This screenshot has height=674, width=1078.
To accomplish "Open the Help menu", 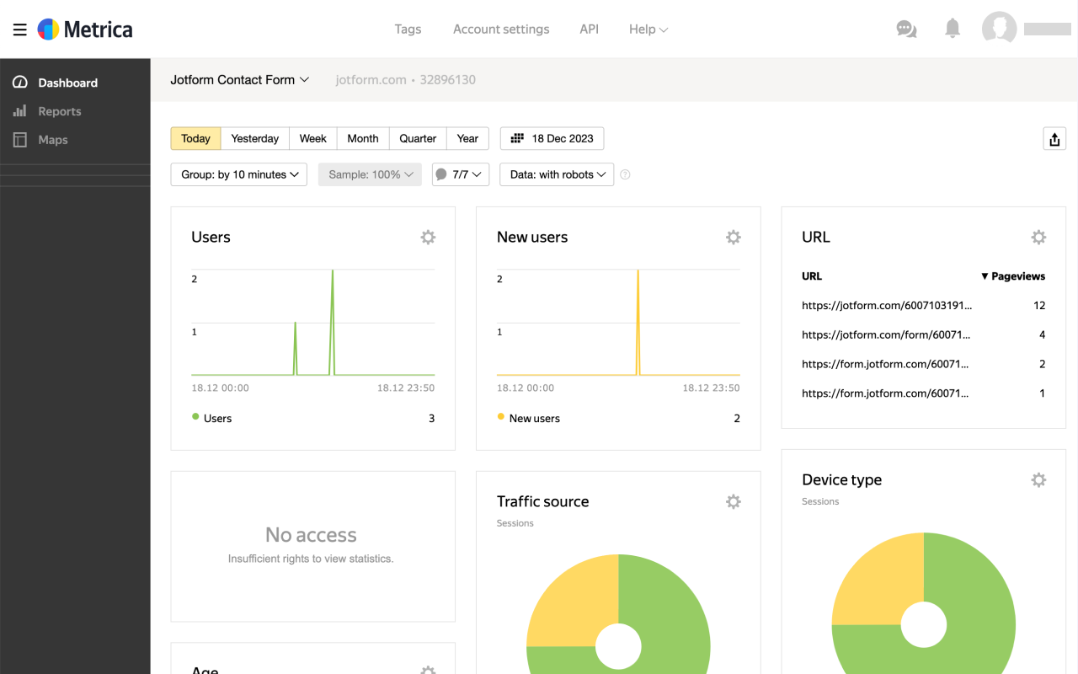I will pyautogui.click(x=648, y=29).
